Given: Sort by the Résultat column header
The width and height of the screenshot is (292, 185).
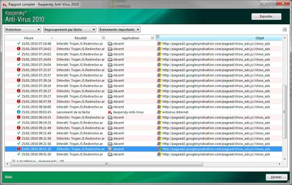Looking at the screenshot, I should click(81, 38).
